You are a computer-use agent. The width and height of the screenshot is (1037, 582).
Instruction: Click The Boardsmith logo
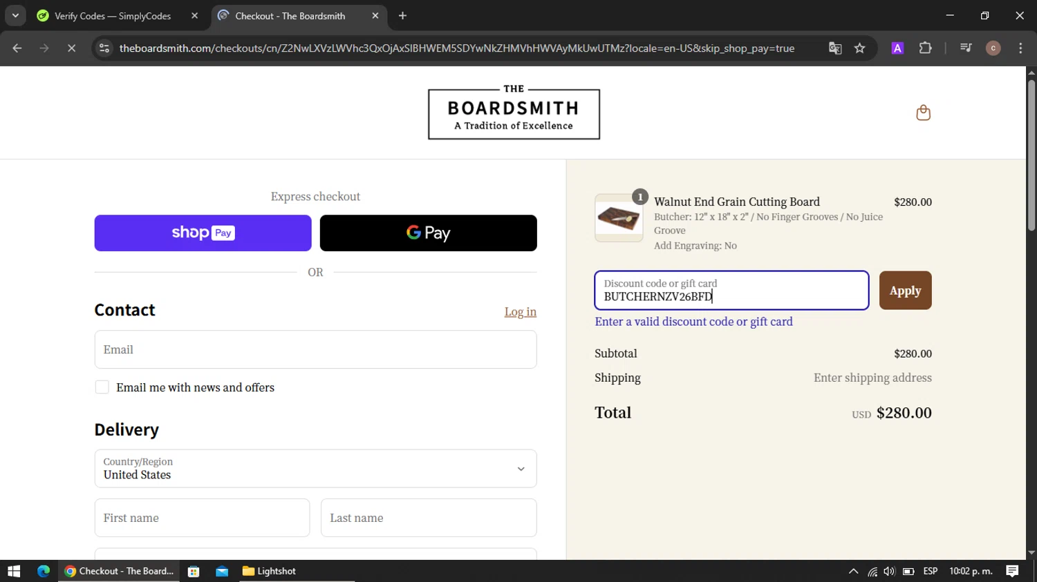click(x=514, y=112)
